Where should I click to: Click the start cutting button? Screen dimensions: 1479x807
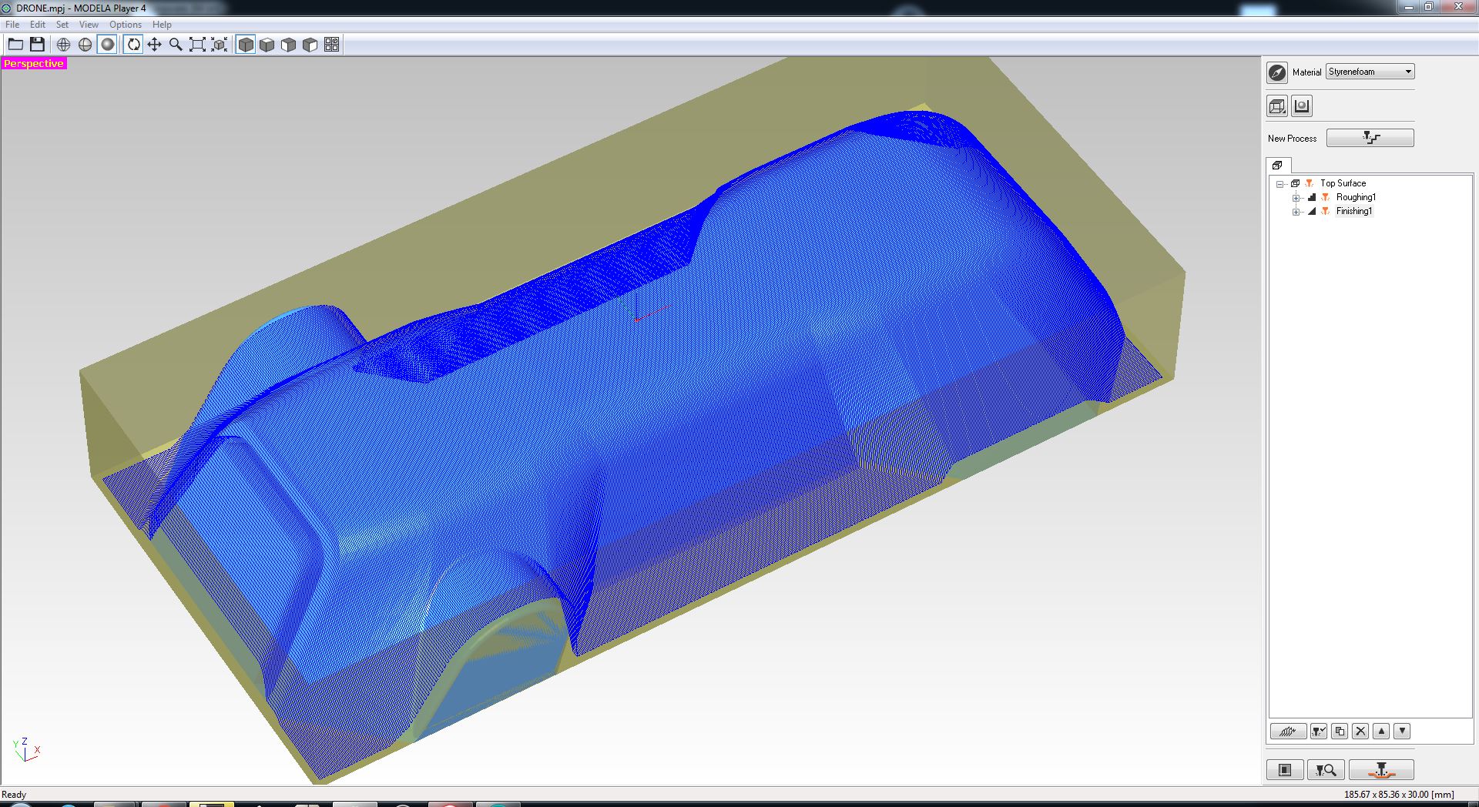tap(1380, 770)
